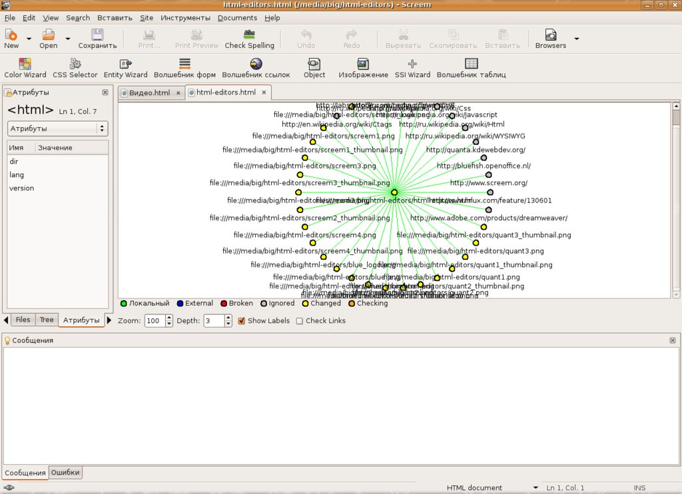This screenshot has height=494, width=682.
Task: Switch to the Видео.html tab
Action: [x=150, y=93]
